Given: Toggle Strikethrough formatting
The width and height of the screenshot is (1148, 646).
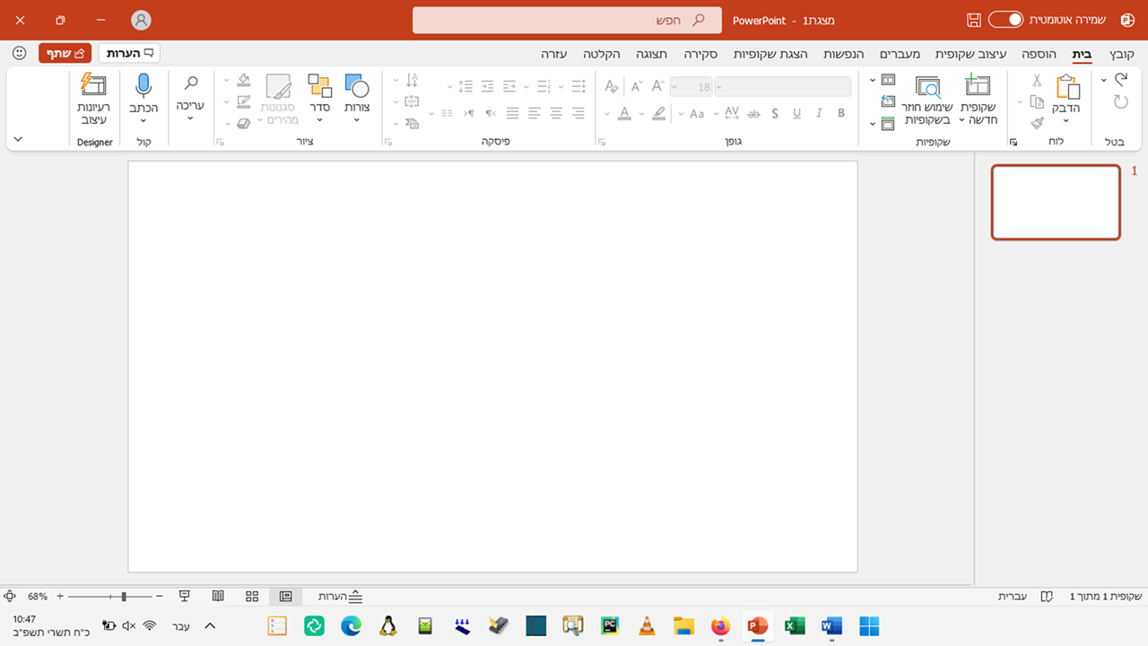Looking at the screenshot, I should click(753, 113).
